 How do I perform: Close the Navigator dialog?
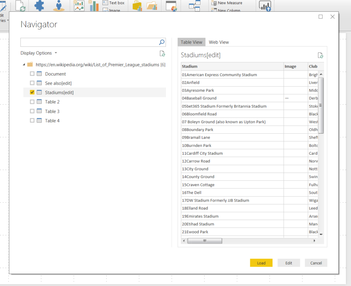pyautogui.click(x=332, y=17)
